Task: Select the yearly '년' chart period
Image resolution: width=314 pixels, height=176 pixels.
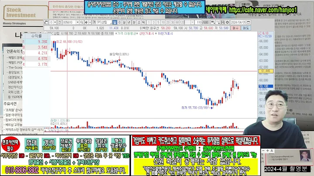Action: click(129, 22)
